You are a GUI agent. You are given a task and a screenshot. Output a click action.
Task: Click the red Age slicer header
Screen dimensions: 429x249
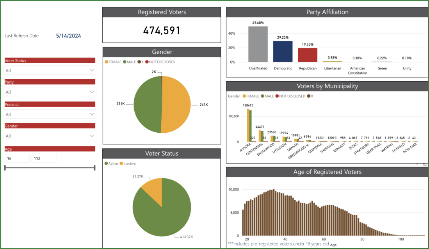50,149
